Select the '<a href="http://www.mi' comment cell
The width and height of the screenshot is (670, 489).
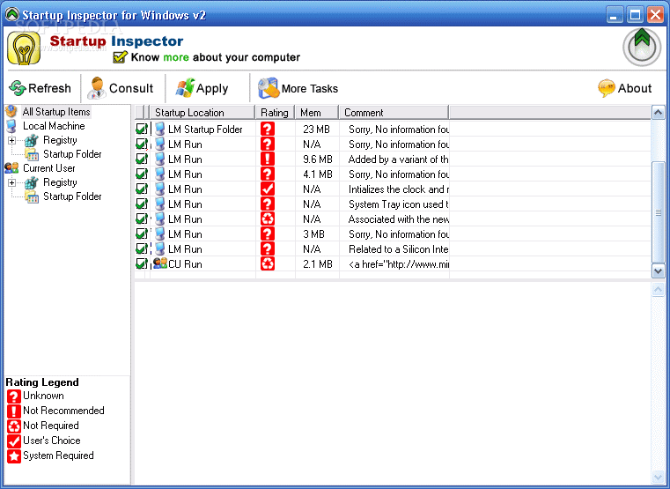point(394,264)
